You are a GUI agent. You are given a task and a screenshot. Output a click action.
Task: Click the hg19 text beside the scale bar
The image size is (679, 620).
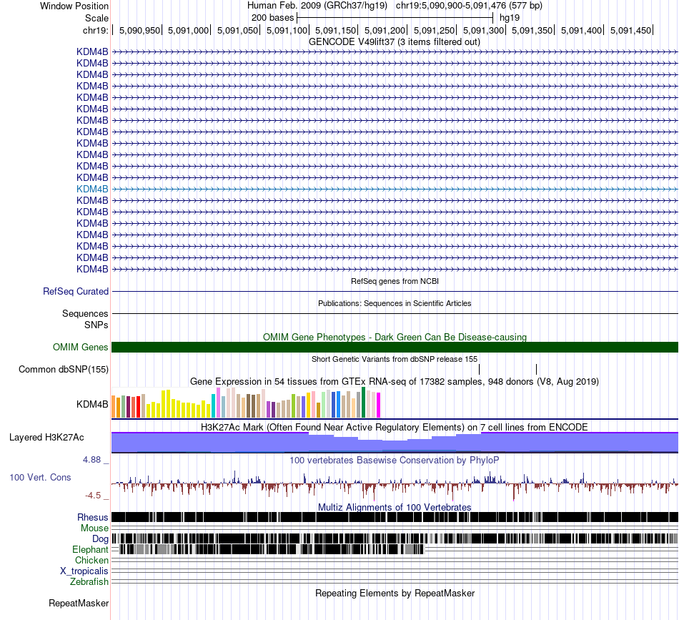click(x=509, y=18)
